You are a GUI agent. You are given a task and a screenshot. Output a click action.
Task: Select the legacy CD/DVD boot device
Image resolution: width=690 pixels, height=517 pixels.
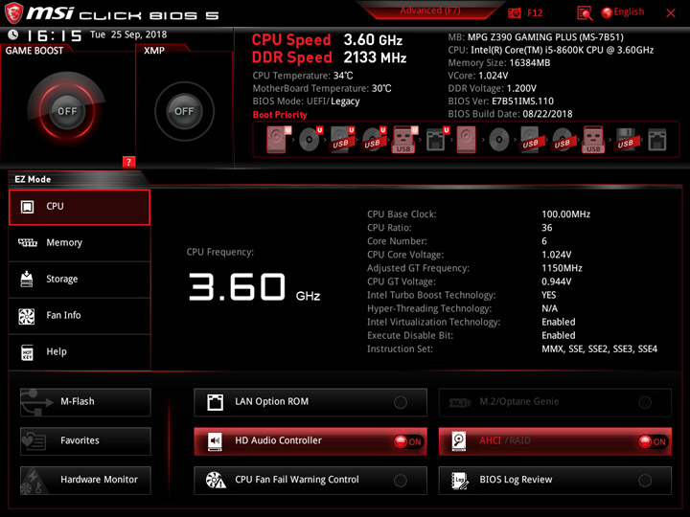click(x=499, y=140)
